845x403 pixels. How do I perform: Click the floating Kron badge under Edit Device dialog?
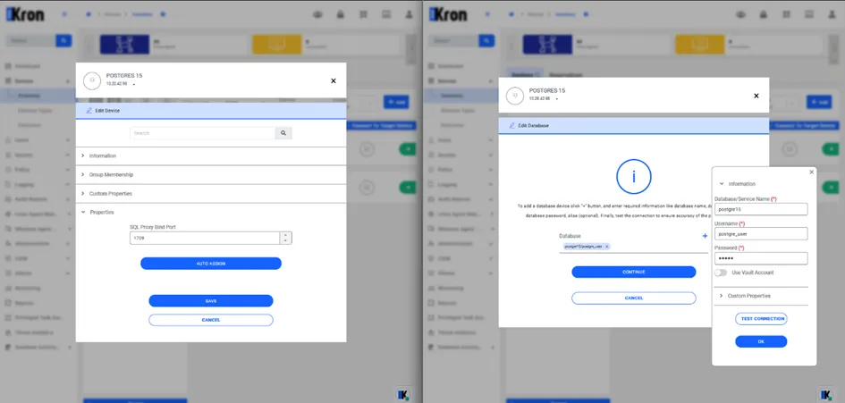pyautogui.click(x=402, y=395)
